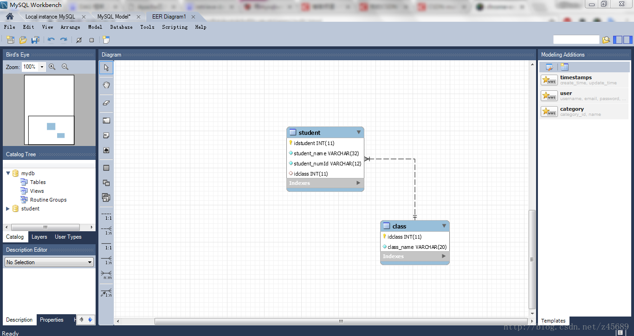Click the timestamps template
The width and height of the screenshot is (634, 336).
pos(584,80)
